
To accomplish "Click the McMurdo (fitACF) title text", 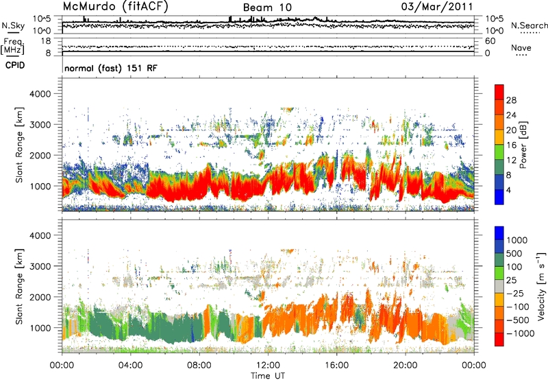I will tap(115, 7).
